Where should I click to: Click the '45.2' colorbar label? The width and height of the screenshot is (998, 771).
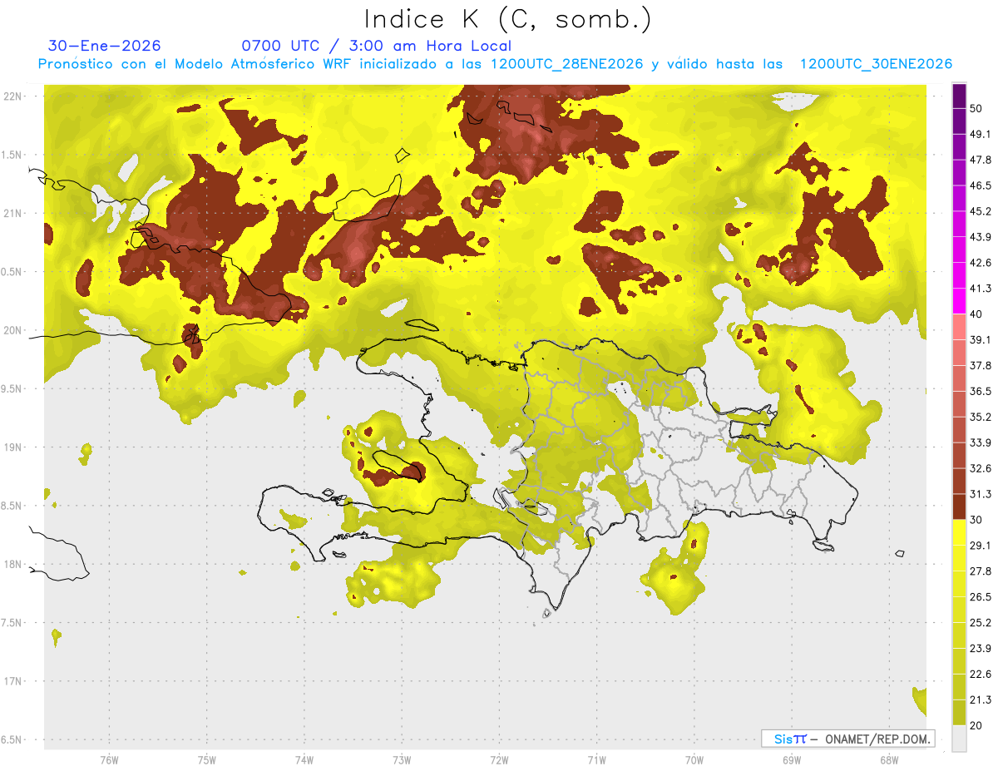pyautogui.click(x=981, y=211)
